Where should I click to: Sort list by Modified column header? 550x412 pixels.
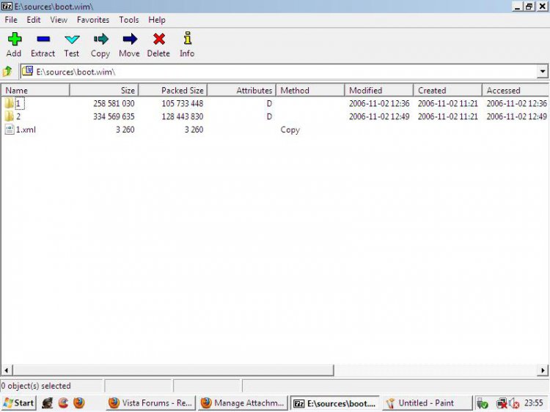pyautogui.click(x=378, y=91)
